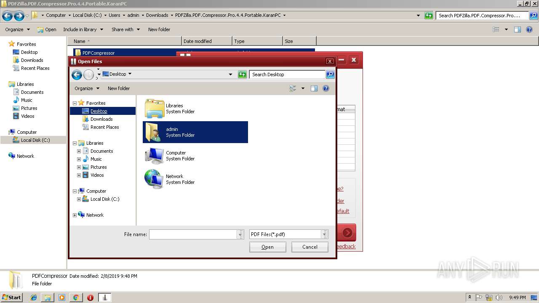
Task: Open the dialog address bar dropdown arrow
Action: pyautogui.click(x=230, y=74)
